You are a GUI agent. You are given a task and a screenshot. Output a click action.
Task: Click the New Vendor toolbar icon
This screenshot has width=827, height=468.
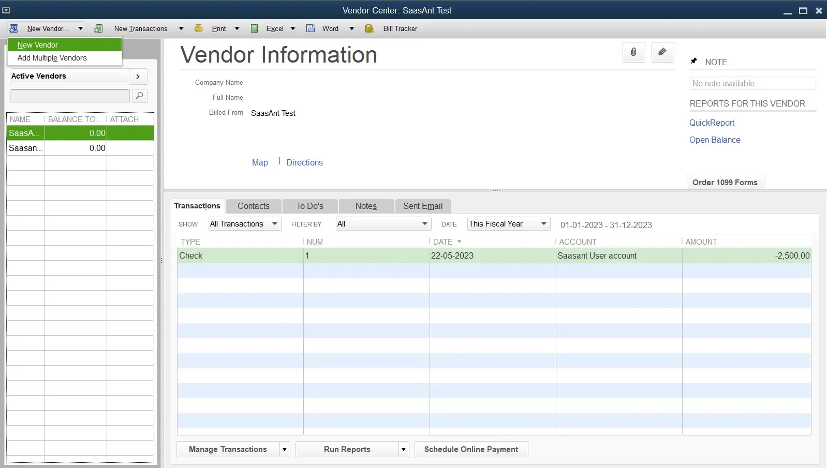pyautogui.click(x=14, y=28)
